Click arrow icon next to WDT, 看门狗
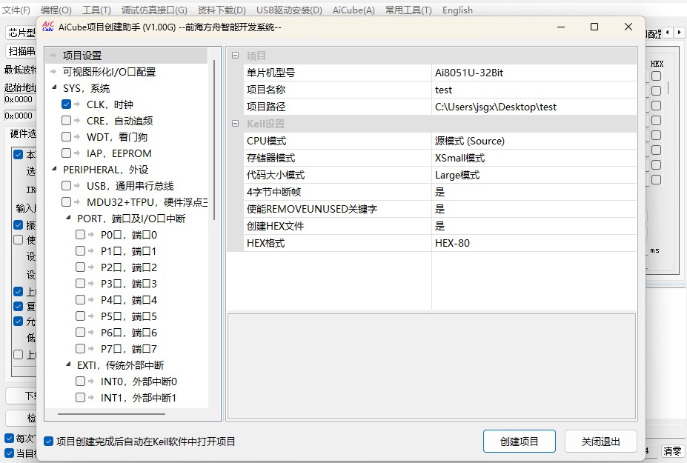 tap(77, 136)
